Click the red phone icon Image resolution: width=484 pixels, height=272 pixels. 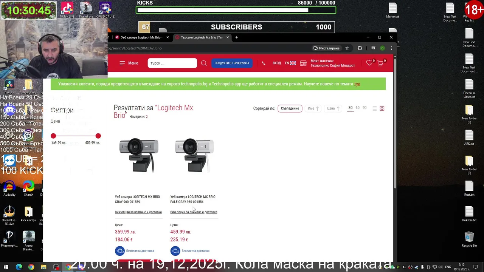[264, 63]
